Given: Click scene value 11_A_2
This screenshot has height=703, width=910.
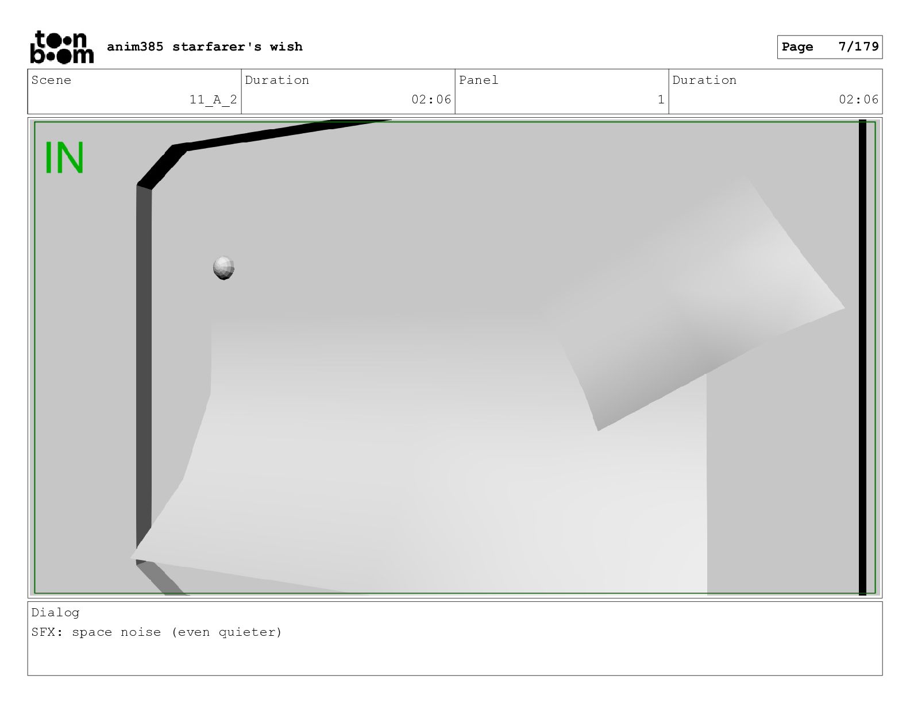Looking at the screenshot, I should point(213,100).
